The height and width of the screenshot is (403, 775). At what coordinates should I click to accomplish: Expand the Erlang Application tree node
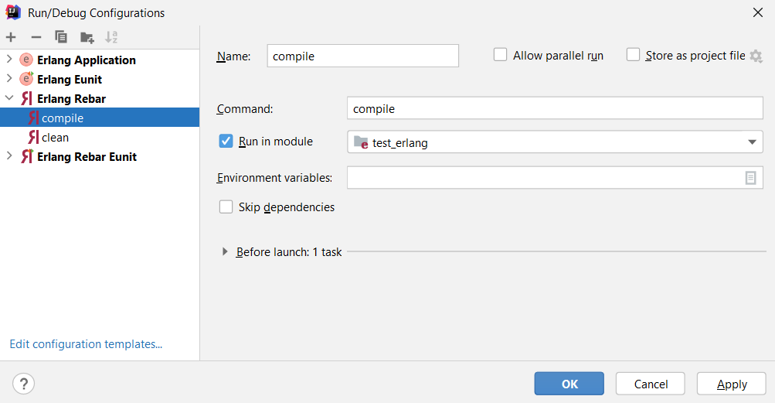tap(9, 60)
